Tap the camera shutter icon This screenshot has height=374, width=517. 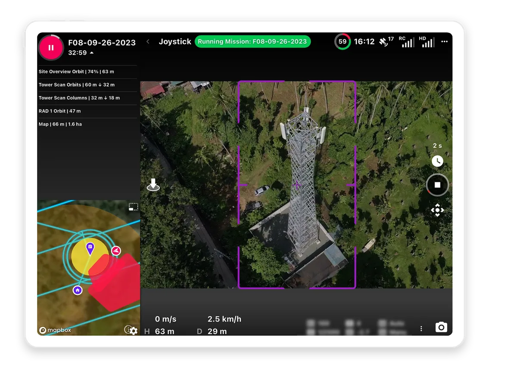point(441,328)
